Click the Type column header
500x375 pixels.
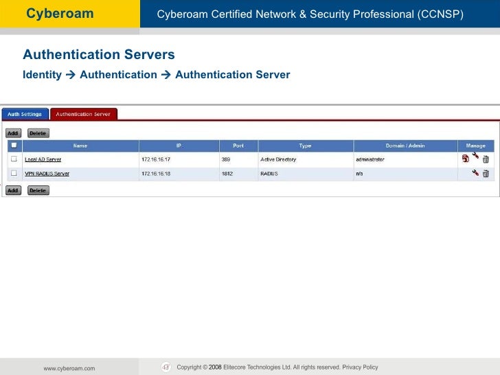coord(305,146)
